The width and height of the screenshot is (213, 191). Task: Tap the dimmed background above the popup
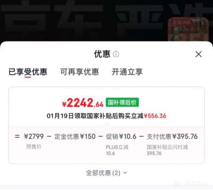click(85, 21)
